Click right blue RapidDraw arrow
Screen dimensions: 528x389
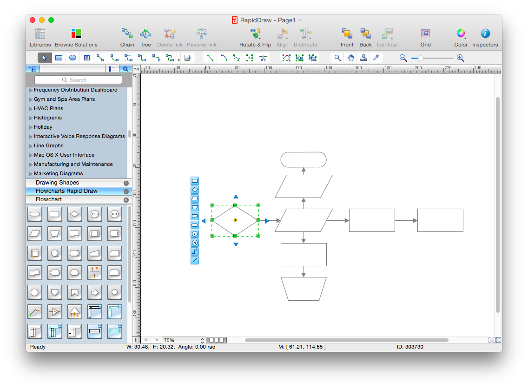click(x=267, y=221)
